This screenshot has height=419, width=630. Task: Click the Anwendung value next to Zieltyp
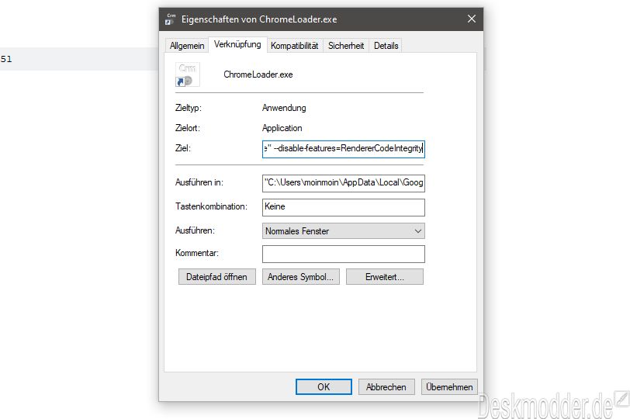[x=284, y=108]
